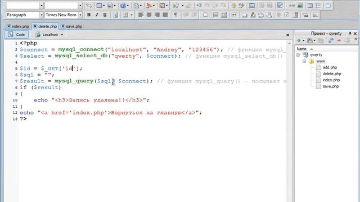Toggle paragraph mark symbol button
The image size is (360, 202).
click(175, 15)
